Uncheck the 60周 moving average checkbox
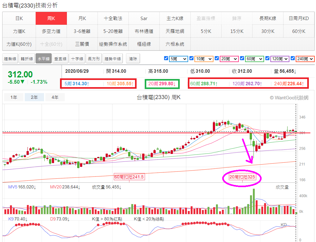The image size is (316, 242). pyautogui.click(x=242, y=58)
